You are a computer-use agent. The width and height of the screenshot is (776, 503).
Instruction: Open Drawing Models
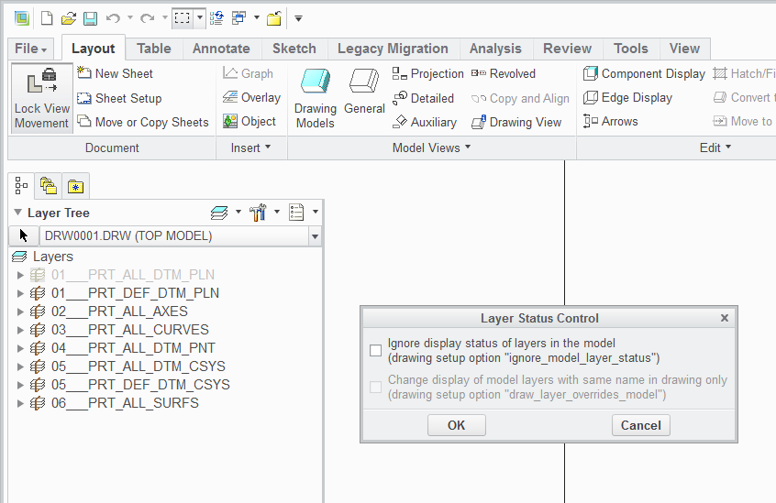click(316, 98)
